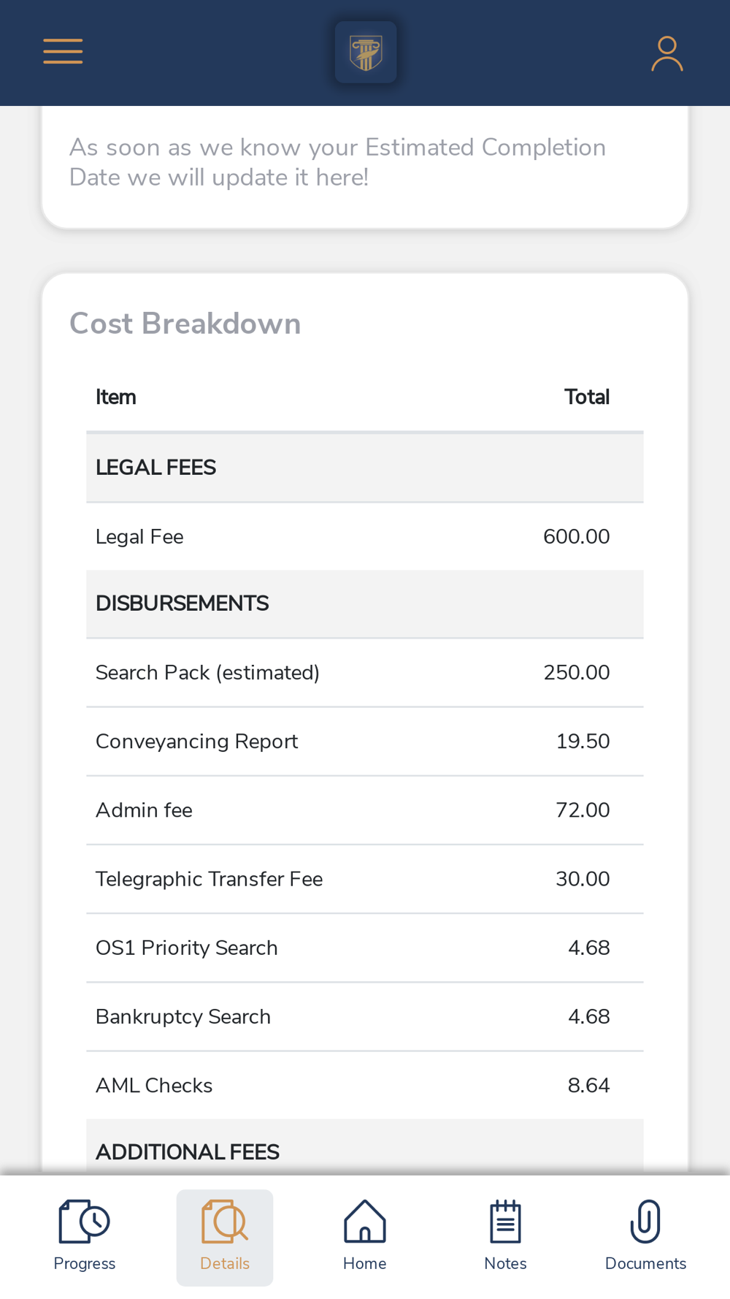Tap the Details magnifier icon

(x=225, y=1222)
